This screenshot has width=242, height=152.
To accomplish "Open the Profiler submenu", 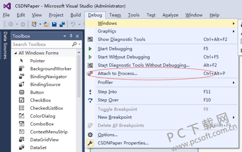I will click(x=161, y=82).
